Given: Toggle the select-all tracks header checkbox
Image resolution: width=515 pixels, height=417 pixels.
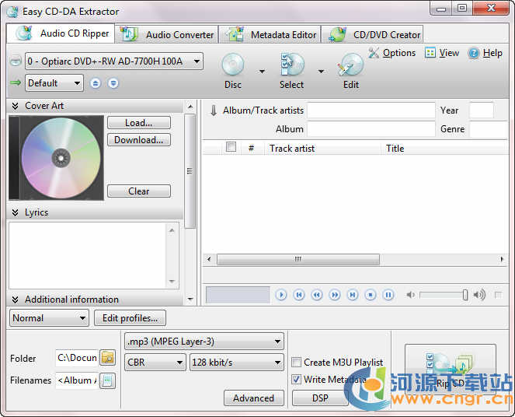Looking at the screenshot, I should [231, 147].
